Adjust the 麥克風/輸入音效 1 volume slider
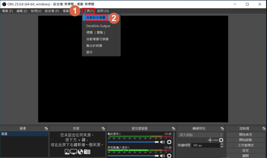 [133, 156]
